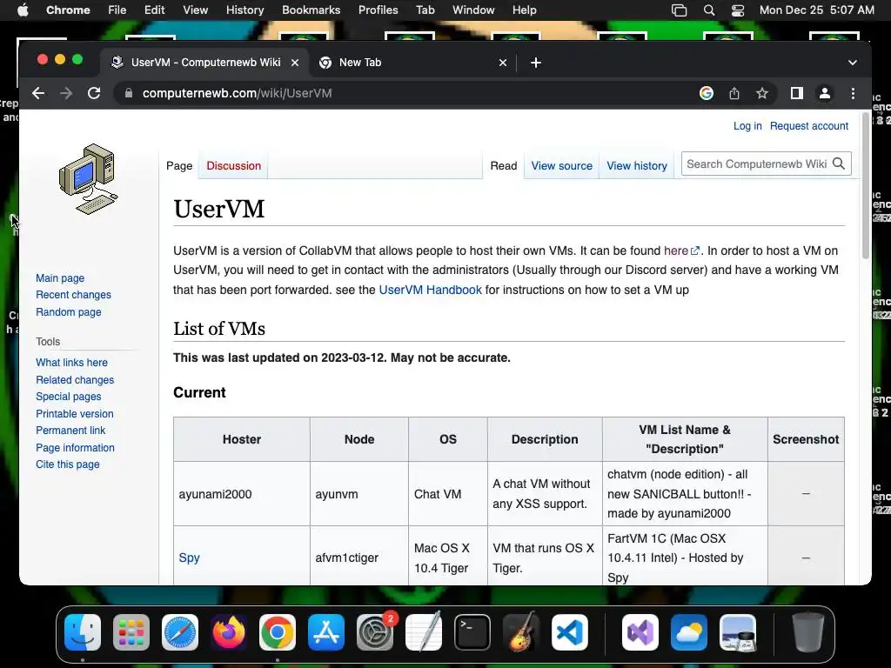The height and width of the screenshot is (668, 891).
Task: Open the Bookmarks menu
Action: (312, 10)
